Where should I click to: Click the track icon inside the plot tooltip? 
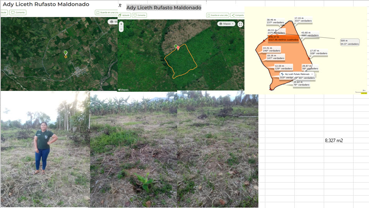(282, 74)
